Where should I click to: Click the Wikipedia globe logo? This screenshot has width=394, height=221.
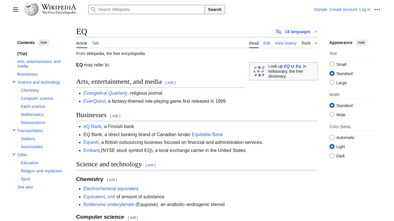(31, 9)
